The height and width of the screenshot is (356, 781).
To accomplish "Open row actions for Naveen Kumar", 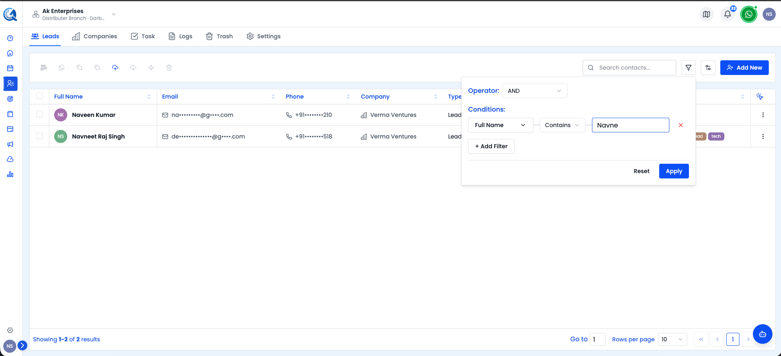I will [763, 115].
